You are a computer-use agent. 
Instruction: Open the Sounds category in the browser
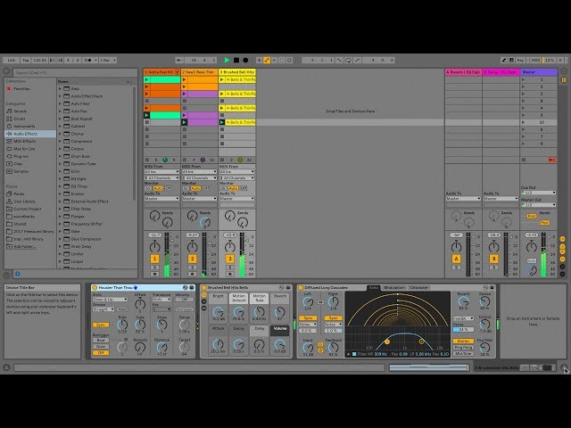pyautogui.click(x=20, y=111)
